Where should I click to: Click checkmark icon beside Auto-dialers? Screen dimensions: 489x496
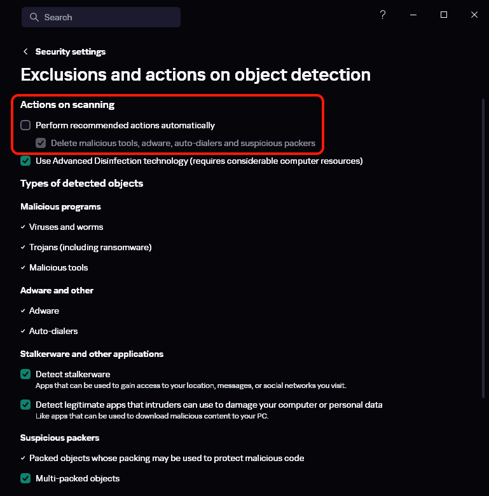pos(23,331)
